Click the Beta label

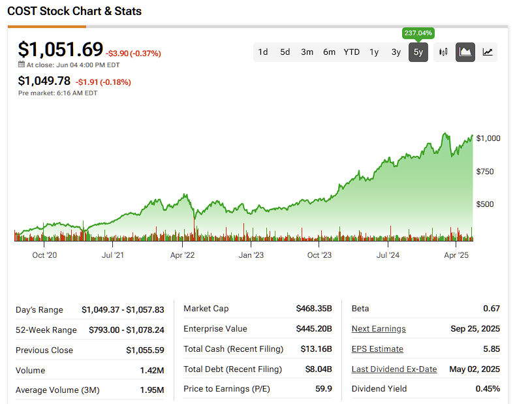click(x=360, y=309)
